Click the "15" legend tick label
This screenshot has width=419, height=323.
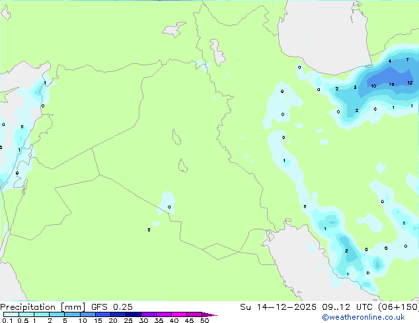pos(98,320)
